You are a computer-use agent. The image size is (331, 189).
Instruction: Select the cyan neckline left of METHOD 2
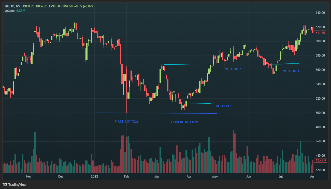click(188, 65)
